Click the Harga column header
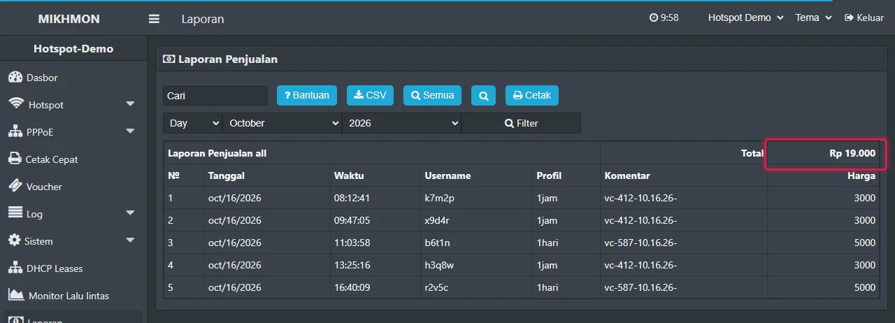Image resolution: width=895 pixels, height=323 pixels. 862,175
